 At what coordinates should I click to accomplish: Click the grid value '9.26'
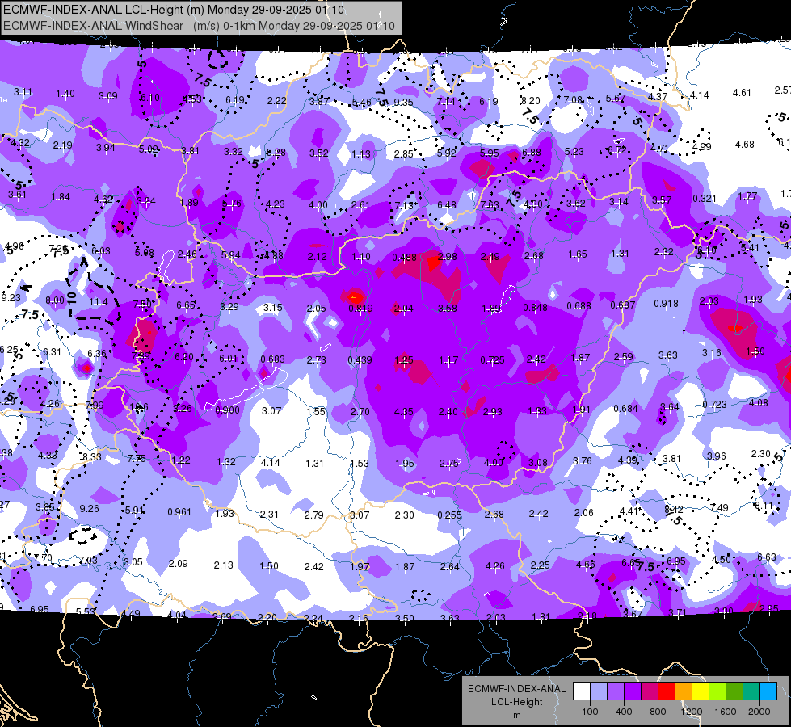pyautogui.click(x=90, y=509)
